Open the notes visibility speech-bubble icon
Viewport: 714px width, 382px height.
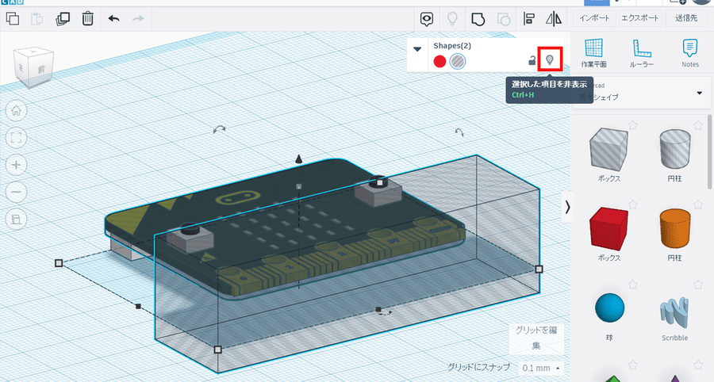427,19
